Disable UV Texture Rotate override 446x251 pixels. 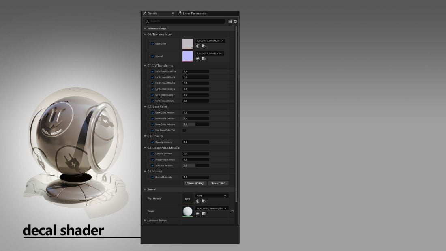tap(152, 101)
